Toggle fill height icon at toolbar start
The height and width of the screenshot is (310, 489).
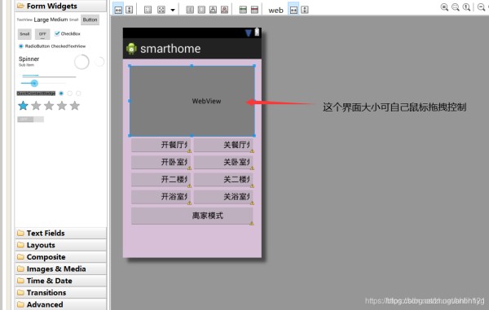pos(129,9)
